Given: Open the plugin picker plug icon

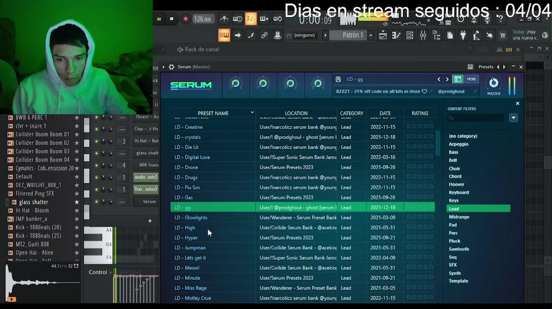Looking at the screenshot, I should pos(463,36).
